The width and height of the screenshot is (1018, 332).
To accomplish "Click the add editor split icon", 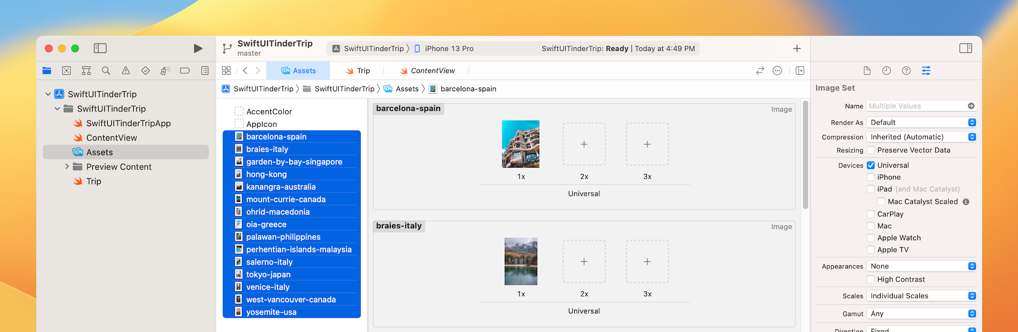I will tap(800, 71).
